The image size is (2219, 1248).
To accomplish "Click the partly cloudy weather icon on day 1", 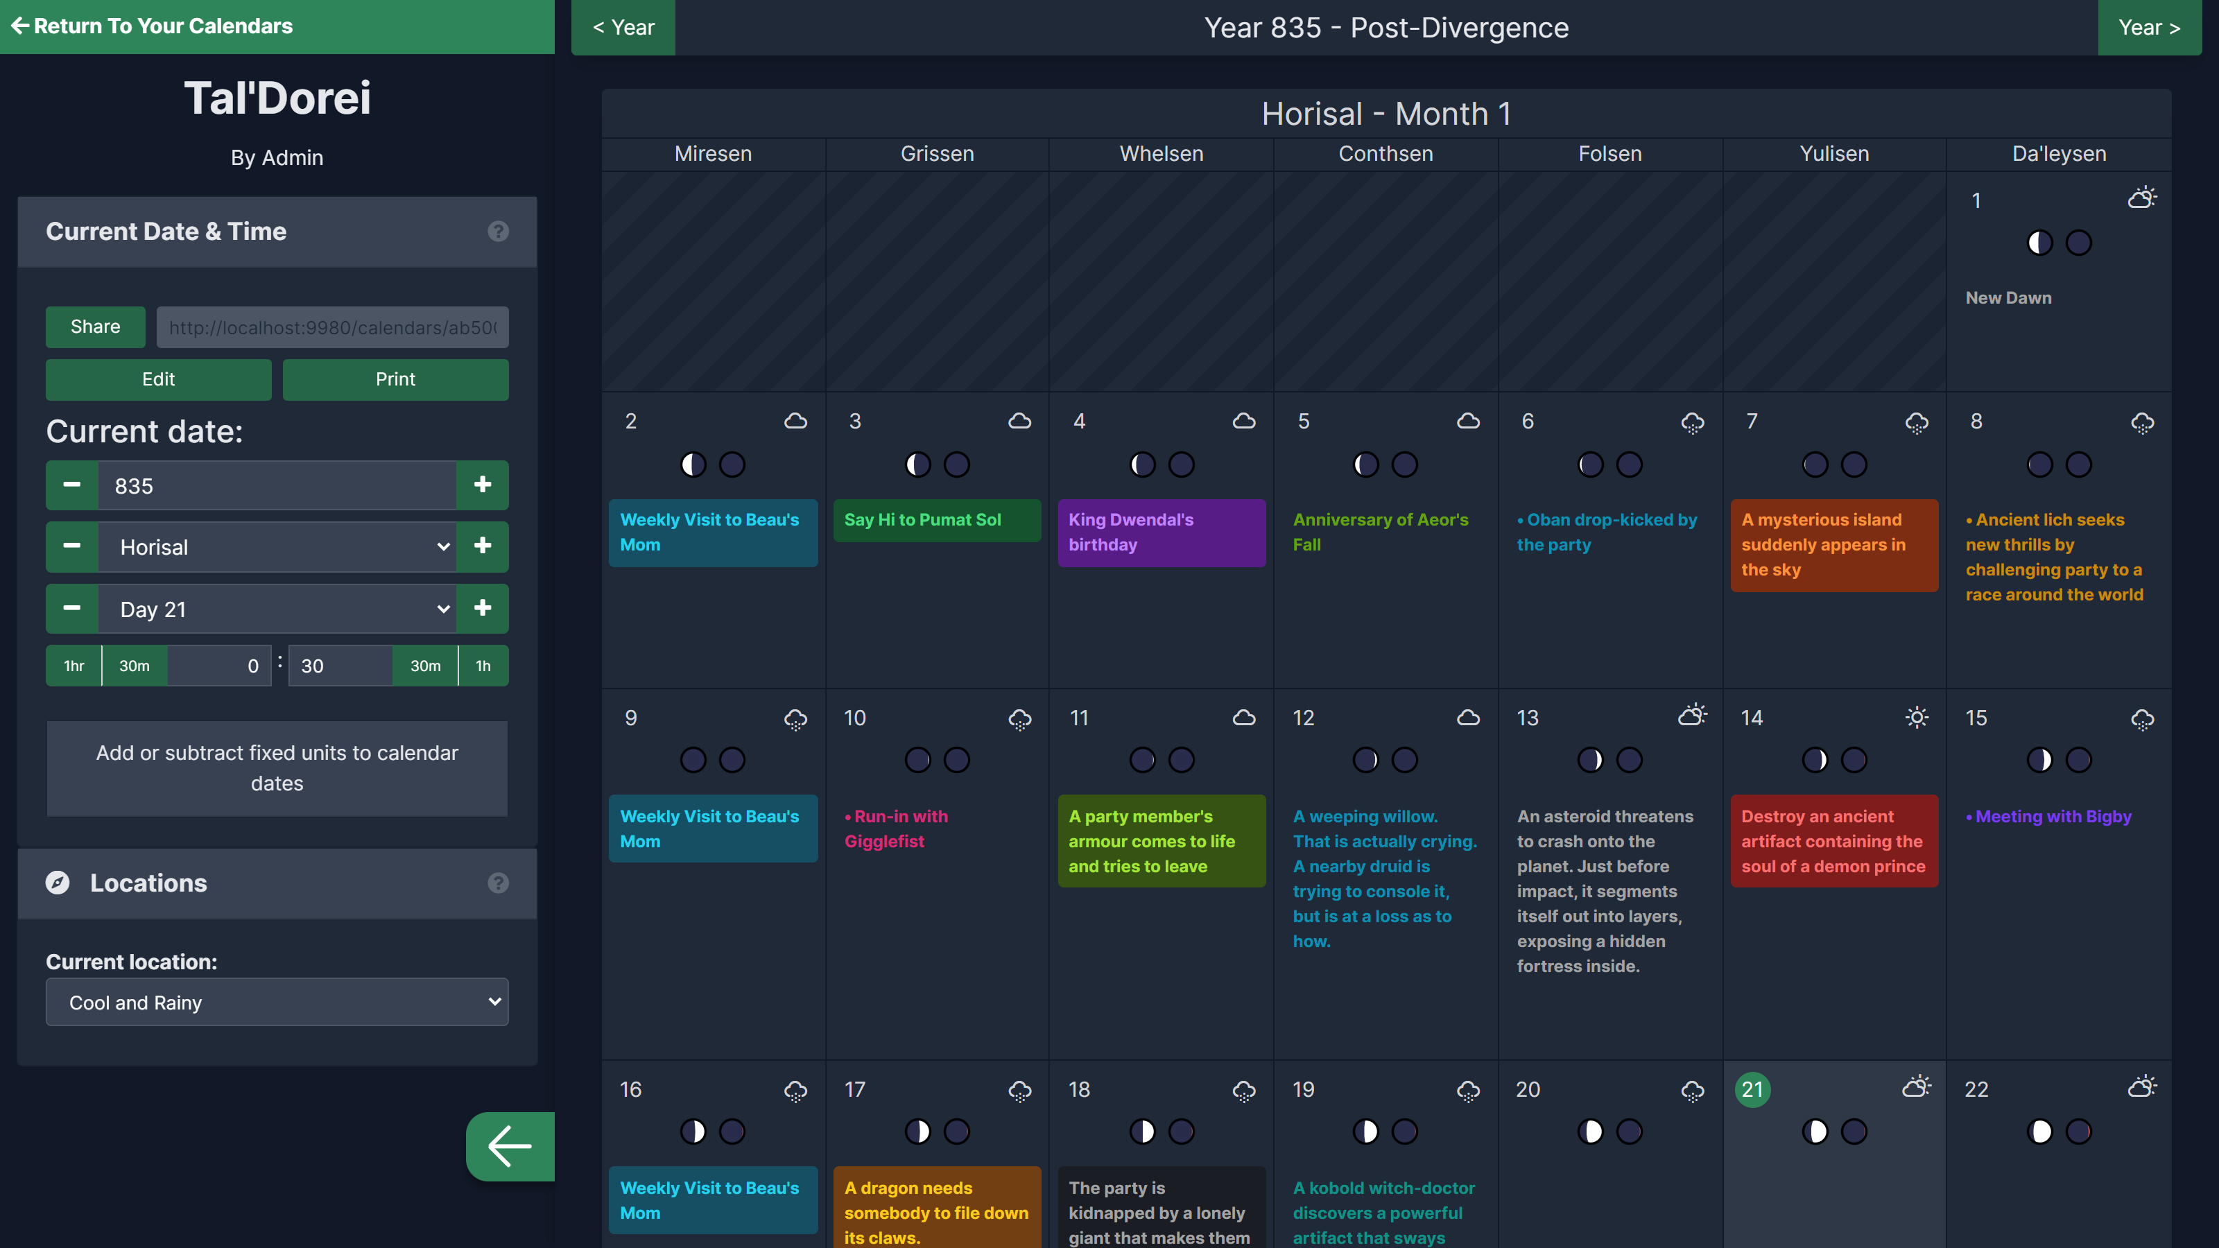I will coord(2142,197).
